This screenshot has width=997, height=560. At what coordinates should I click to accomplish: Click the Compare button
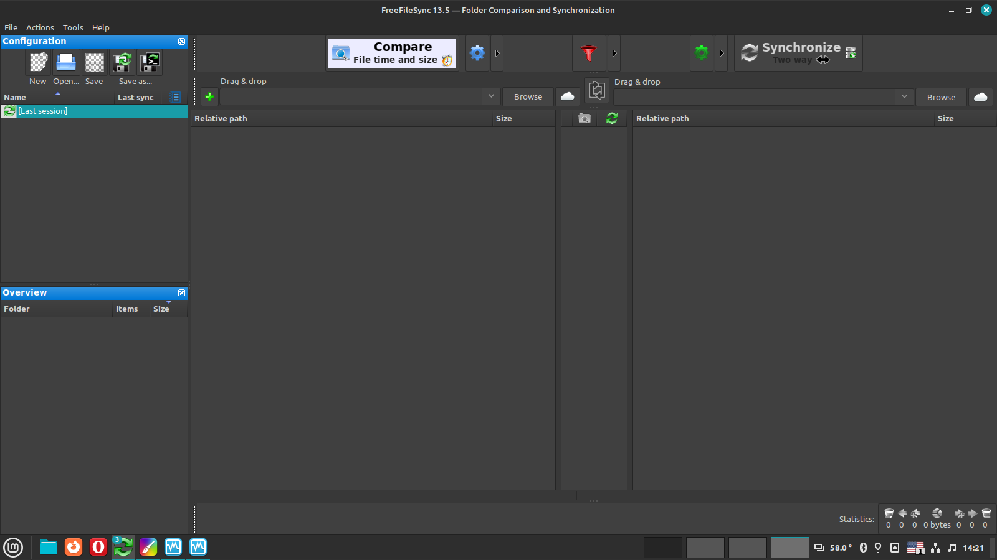pos(393,53)
